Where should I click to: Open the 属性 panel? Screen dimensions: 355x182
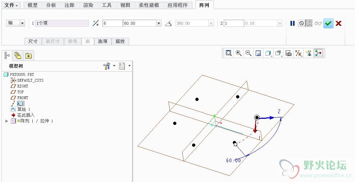(120, 41)
